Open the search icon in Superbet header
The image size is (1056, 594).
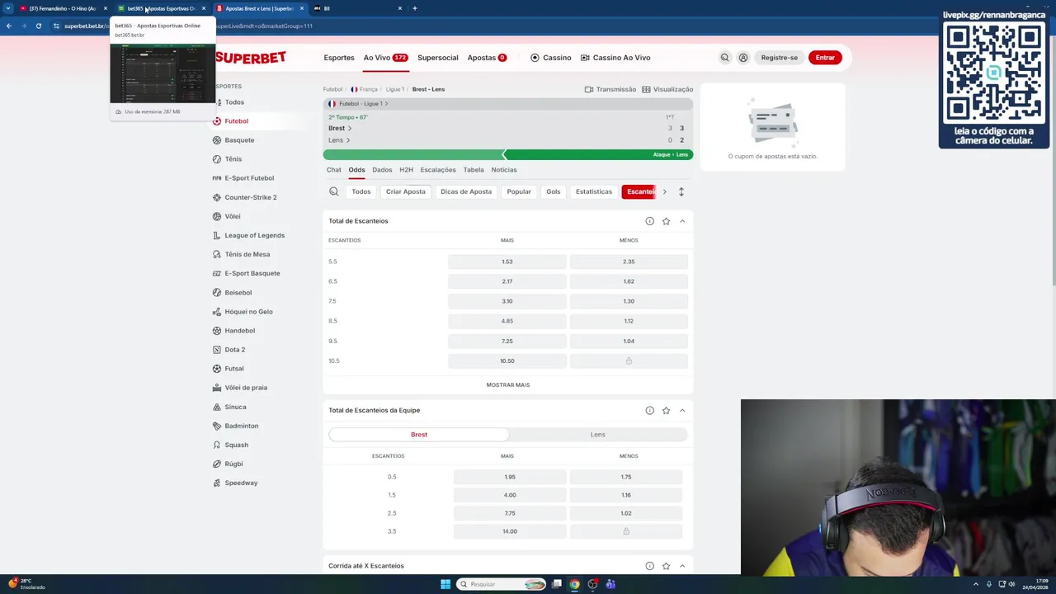tap(724, 58)
